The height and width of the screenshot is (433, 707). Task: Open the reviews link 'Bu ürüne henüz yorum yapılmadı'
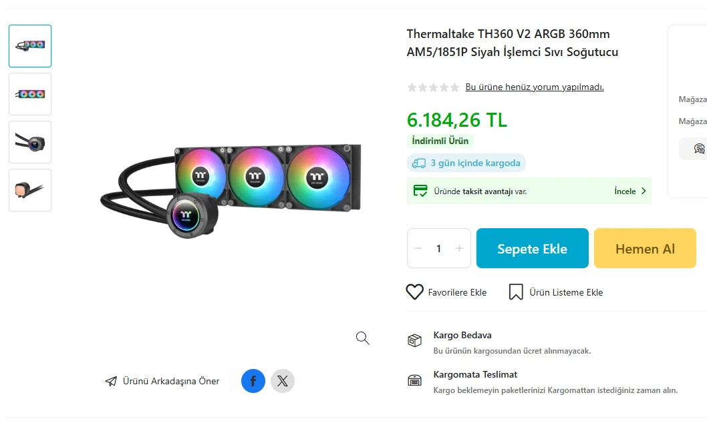click(535, 87)
